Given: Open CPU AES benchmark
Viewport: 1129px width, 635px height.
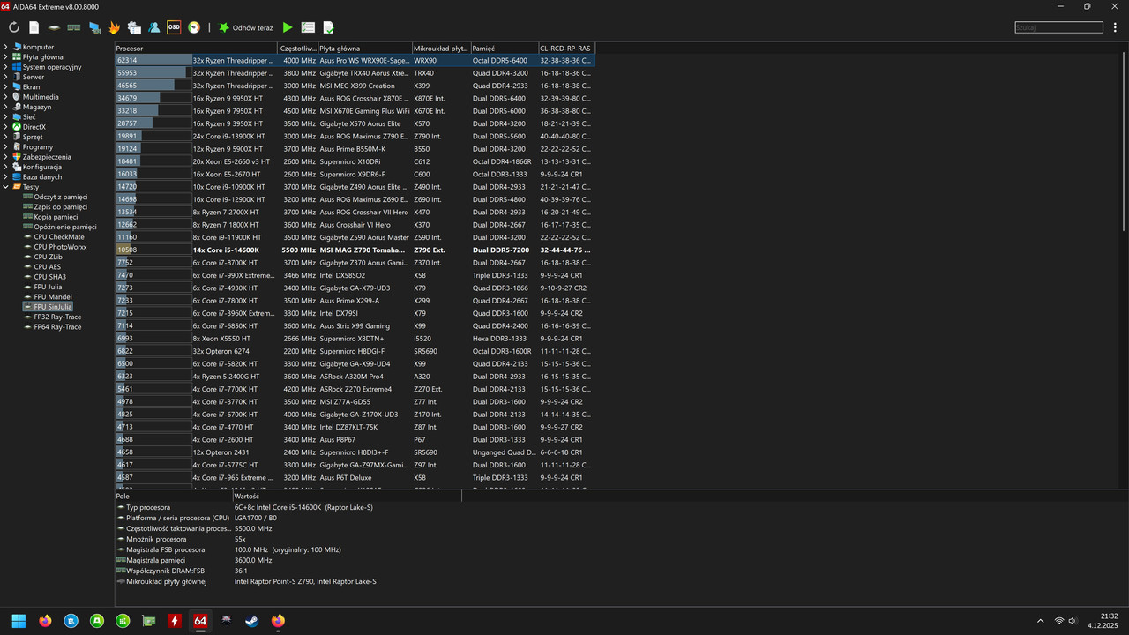Looking at the screenshot, I should click(x=48, y=266).
